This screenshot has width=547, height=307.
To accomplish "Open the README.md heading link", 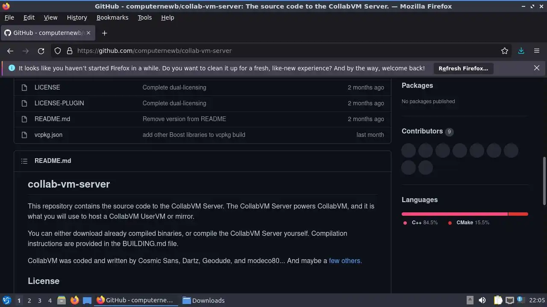I will [53, 161].
